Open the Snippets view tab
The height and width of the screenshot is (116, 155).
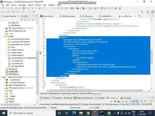[100, 98]
